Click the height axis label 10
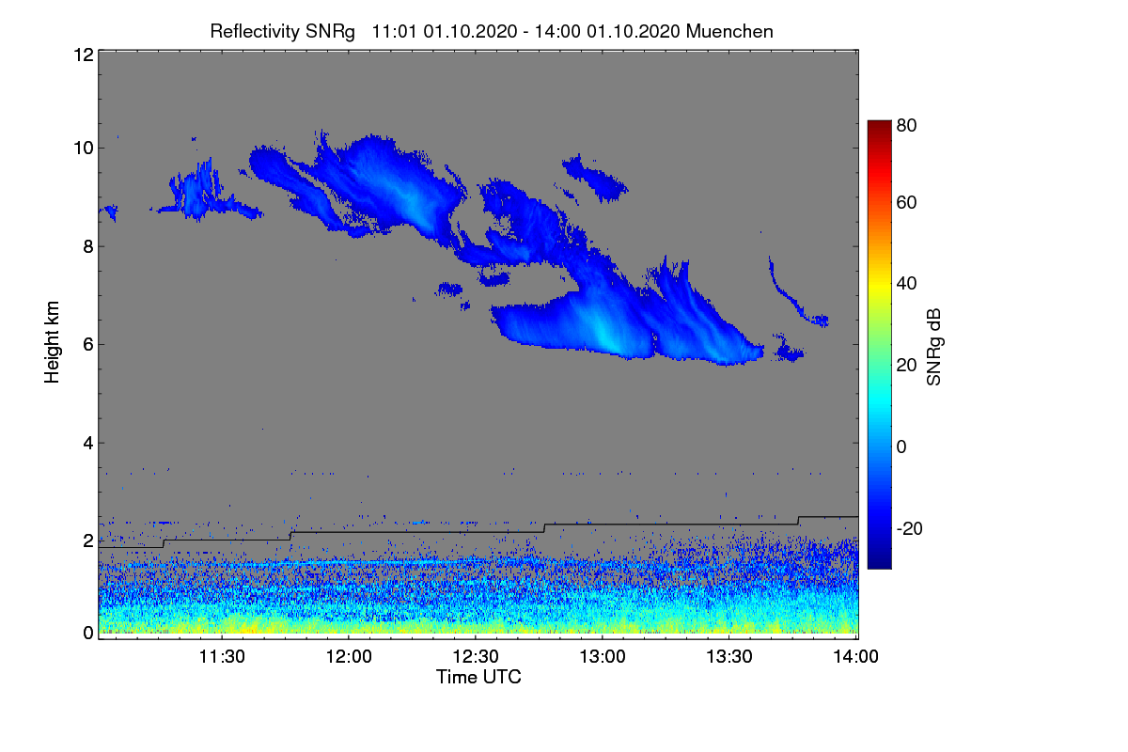The image size is (1128, 752). (83, 148)
